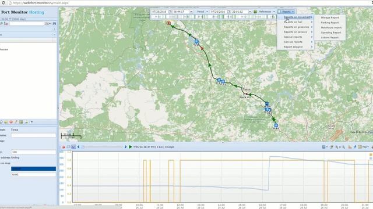Image resolution: width=373 pixels, height=209 pixels.
Task: Edit the start date field 07/25/2016
Action: (x=159, y=12)
